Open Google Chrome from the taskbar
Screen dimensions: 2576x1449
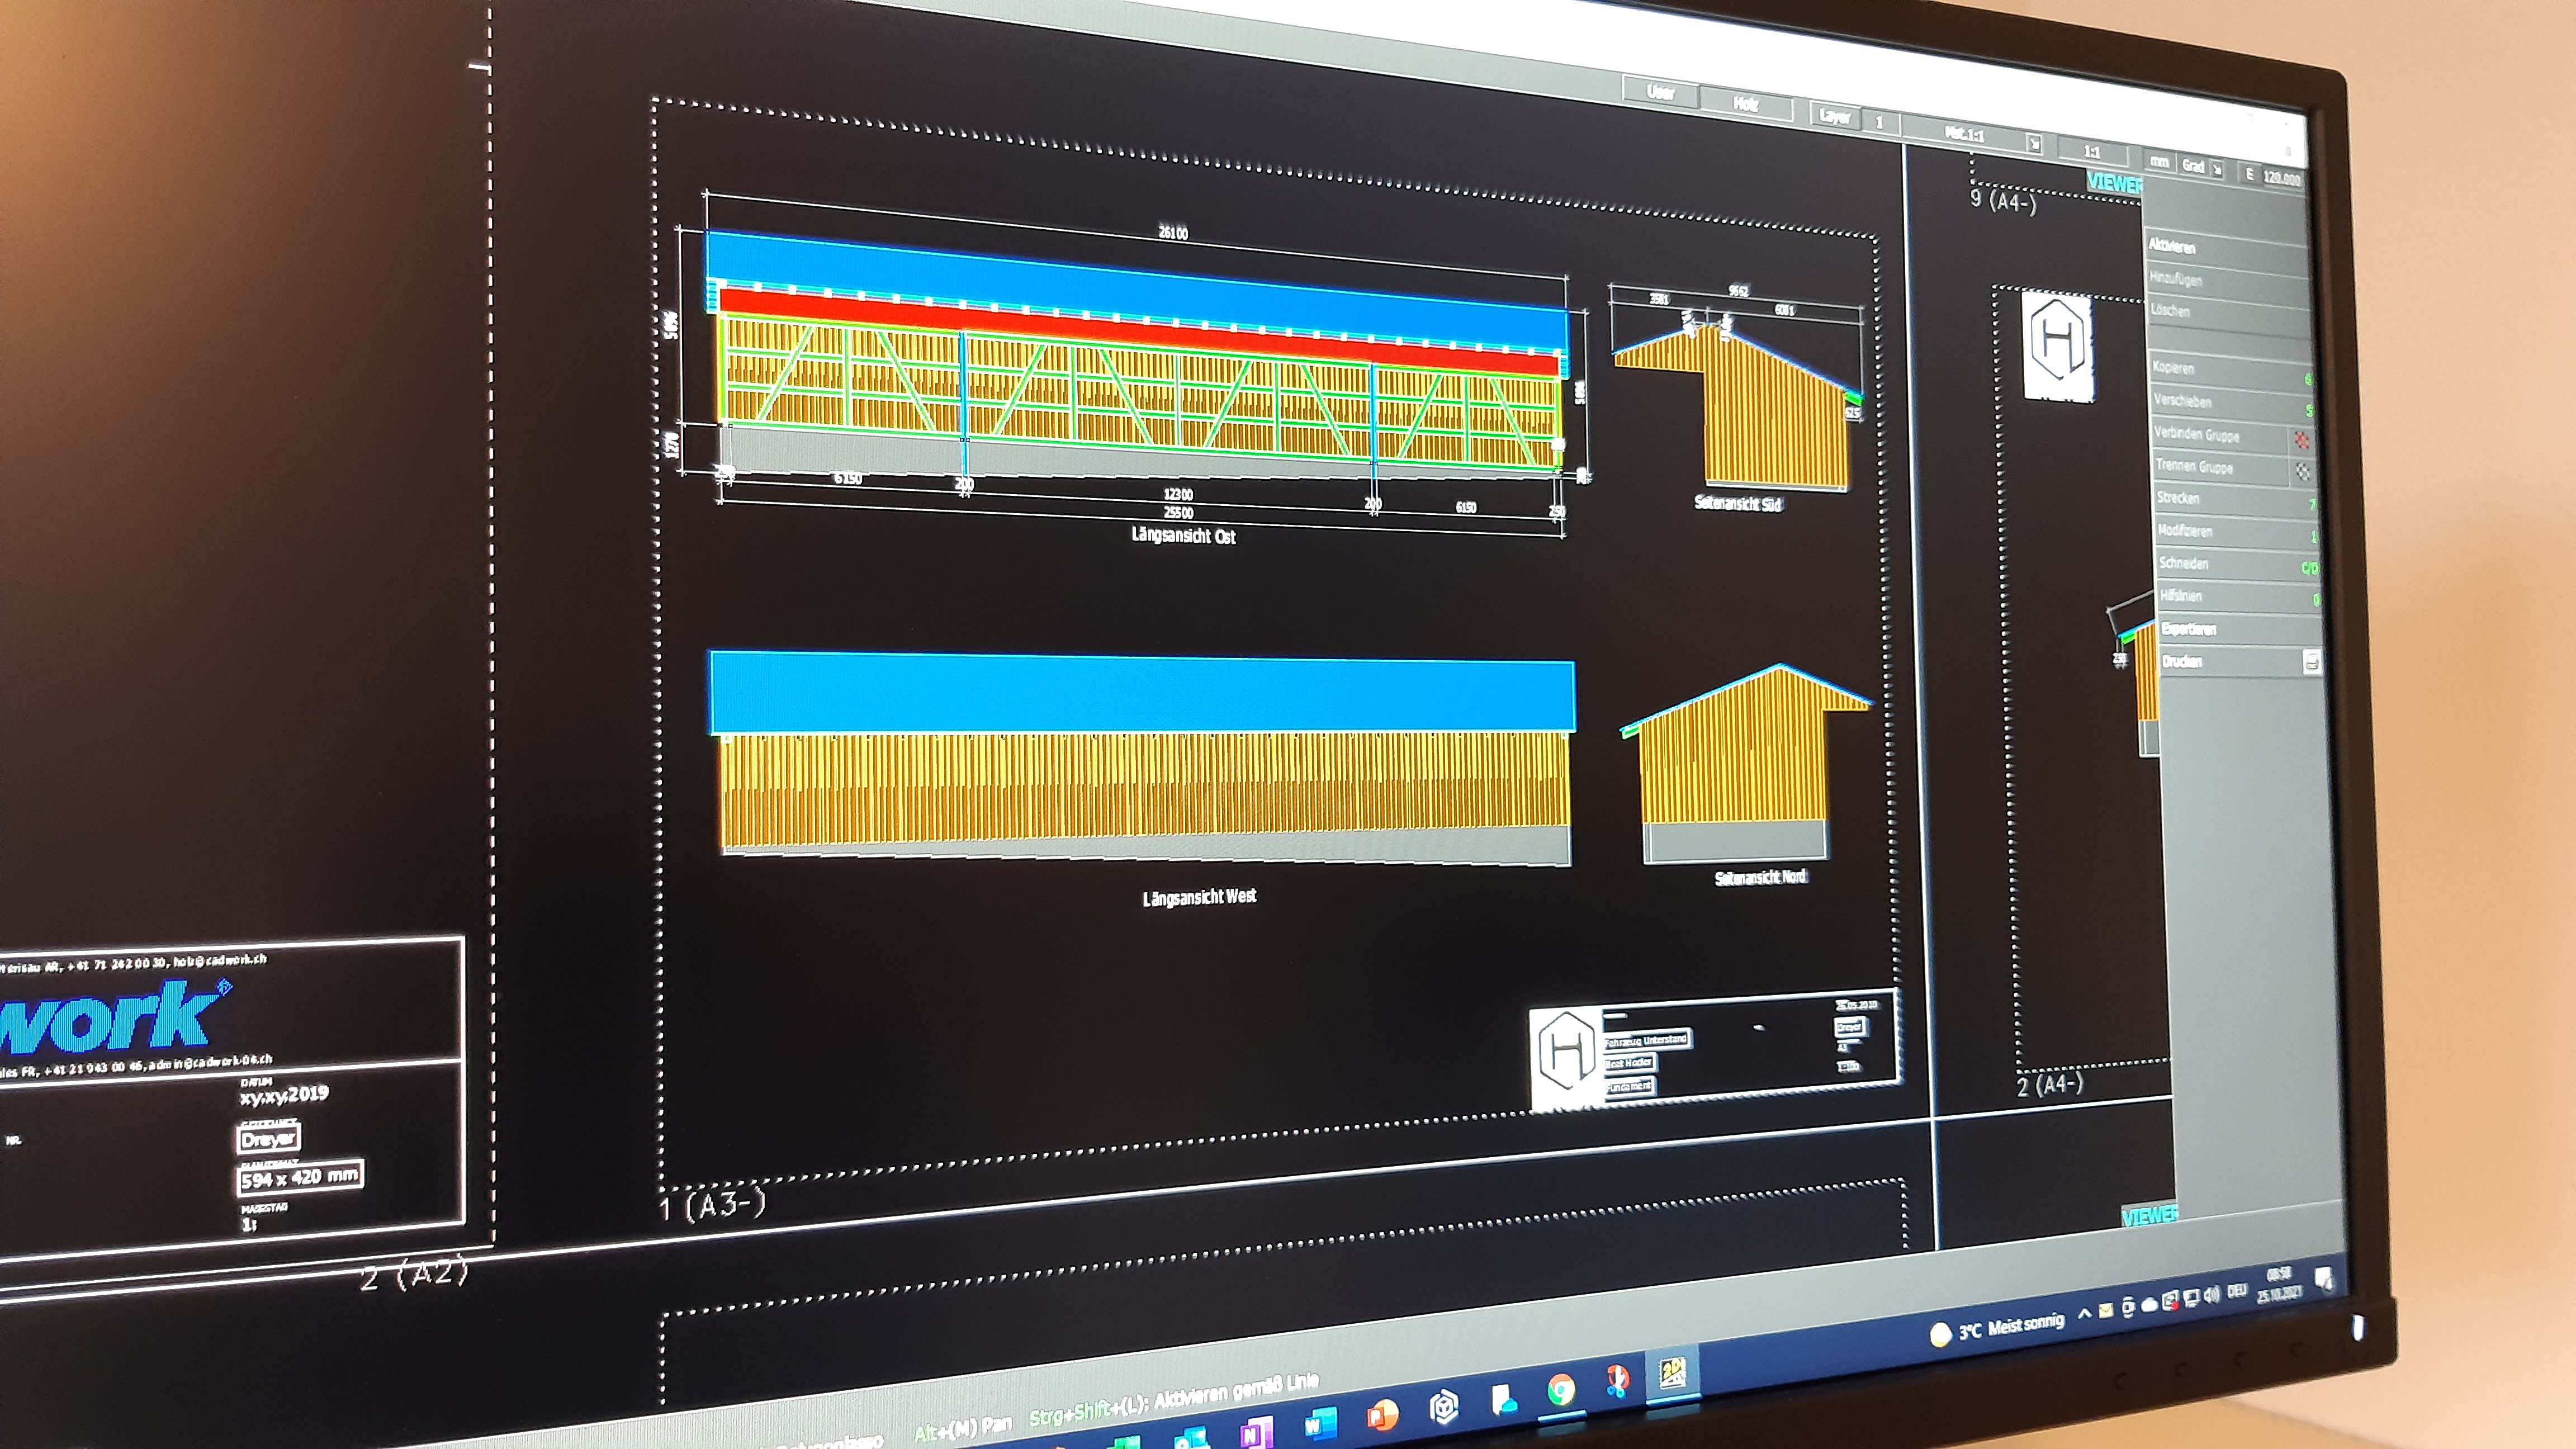pyautogui.click(x=1562, y=1390)
